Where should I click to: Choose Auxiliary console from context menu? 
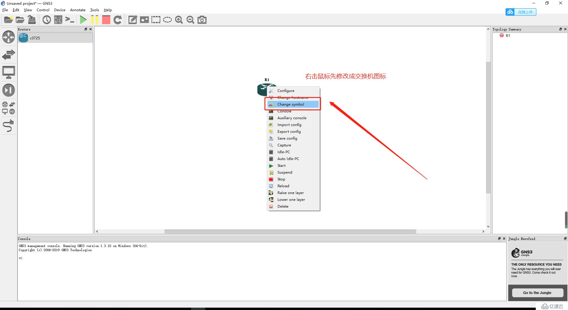pos(293,118)
